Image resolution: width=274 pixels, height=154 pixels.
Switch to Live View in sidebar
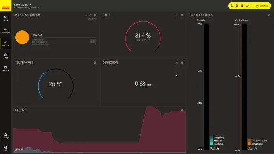pos(5,43)
